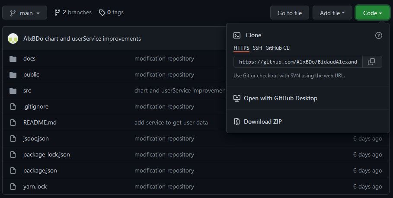The height and width of the screenshot is (198, 393).
Task: Click '6 days ago' on the package-lock.json row
Action: (367, 155)
